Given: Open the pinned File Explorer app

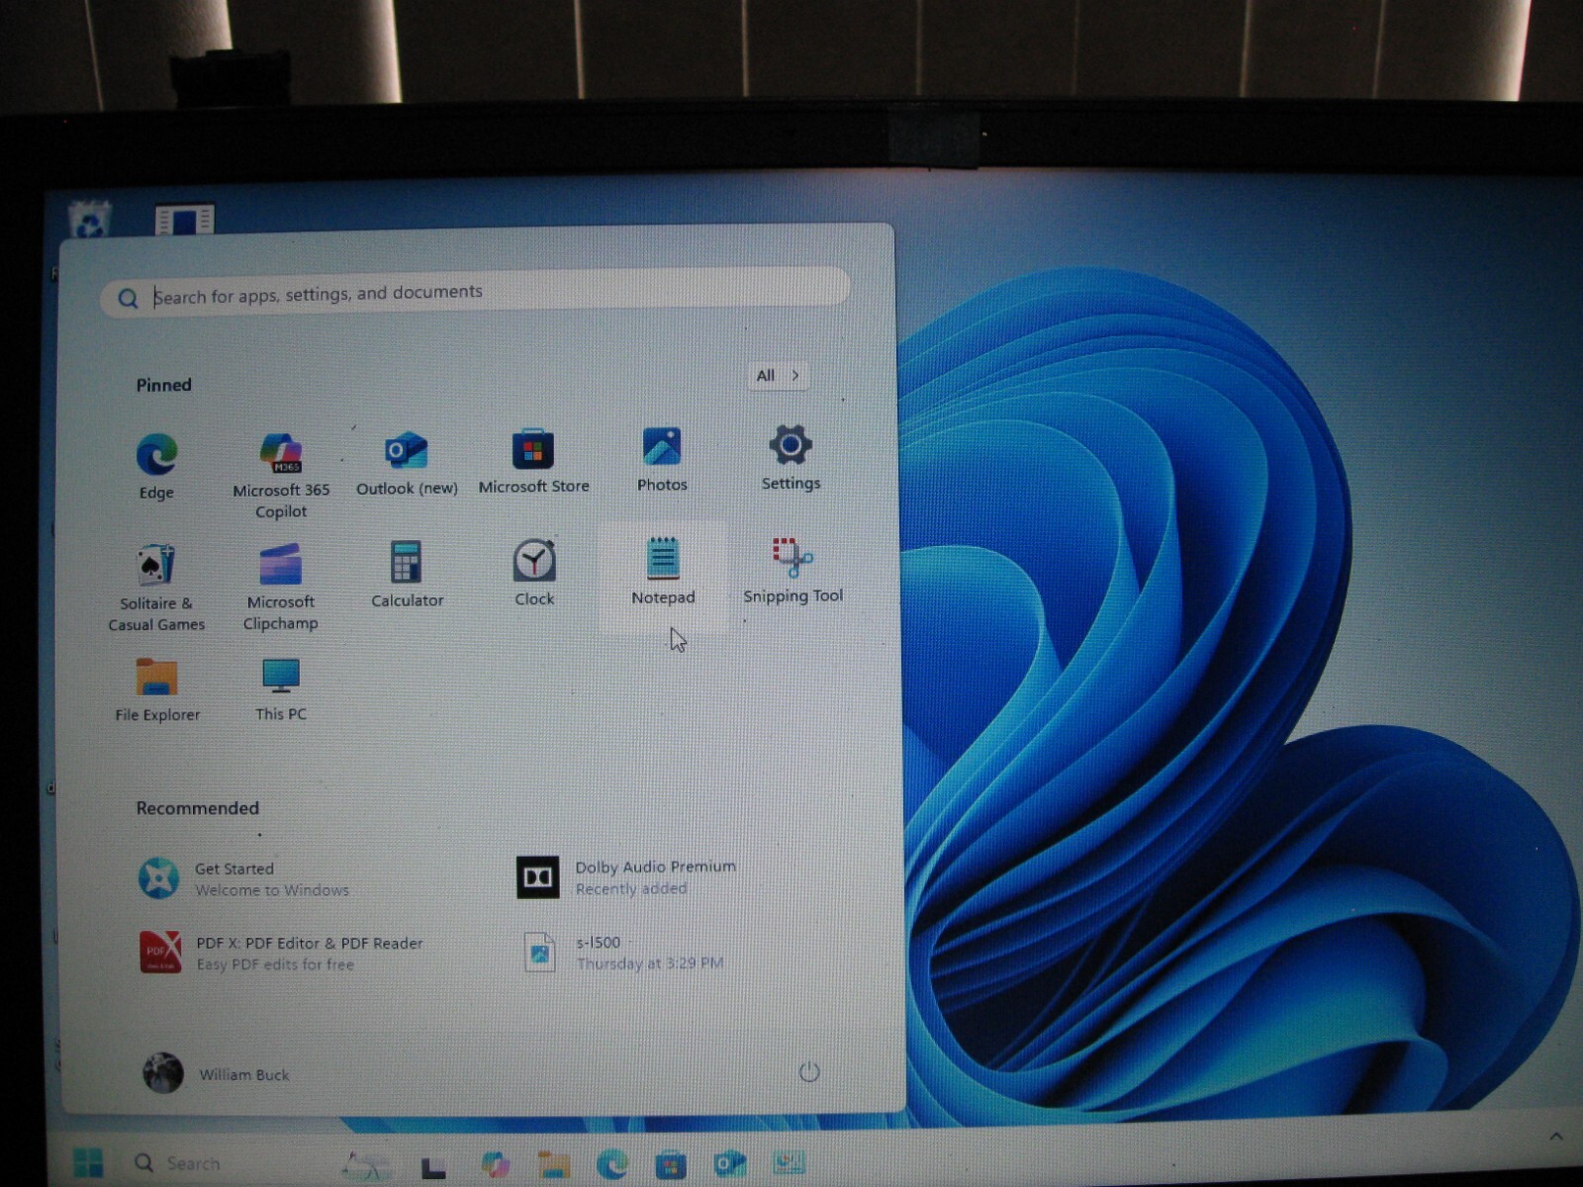Looking at the screenshot, I should tap(157, 689).
